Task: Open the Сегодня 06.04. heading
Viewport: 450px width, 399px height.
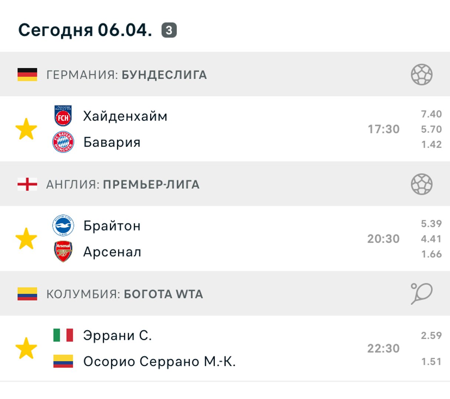Action: tap(85, 30)
